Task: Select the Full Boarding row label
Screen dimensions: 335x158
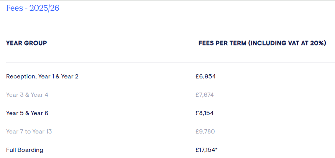Action: click(x=25, y=150)
